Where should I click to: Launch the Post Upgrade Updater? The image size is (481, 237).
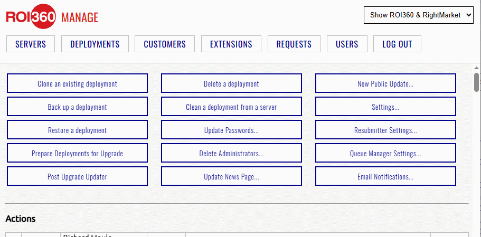(x=77, y=176)
